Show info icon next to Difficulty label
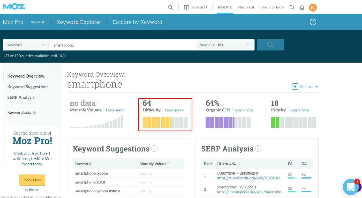 pos(163,108)
